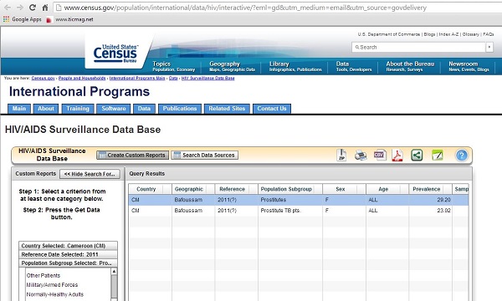The width and height of the screenshot is (502, 301).
Task: Open Geography navigation menu
Action: click(232, 66)
